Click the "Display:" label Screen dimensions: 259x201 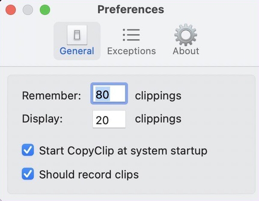42,119
